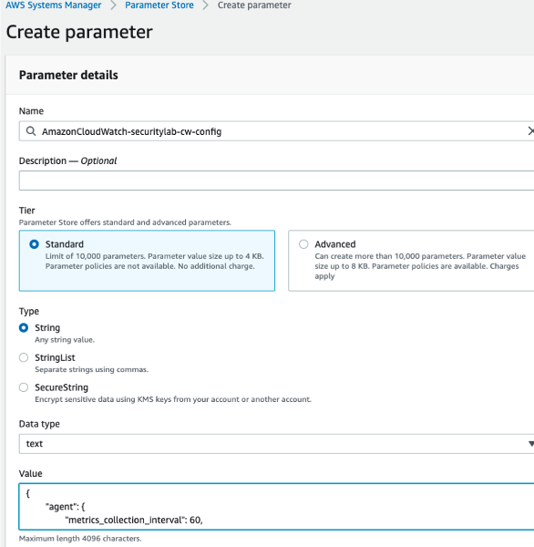
Task: Click the Standard tier description card
Action: 147,261
